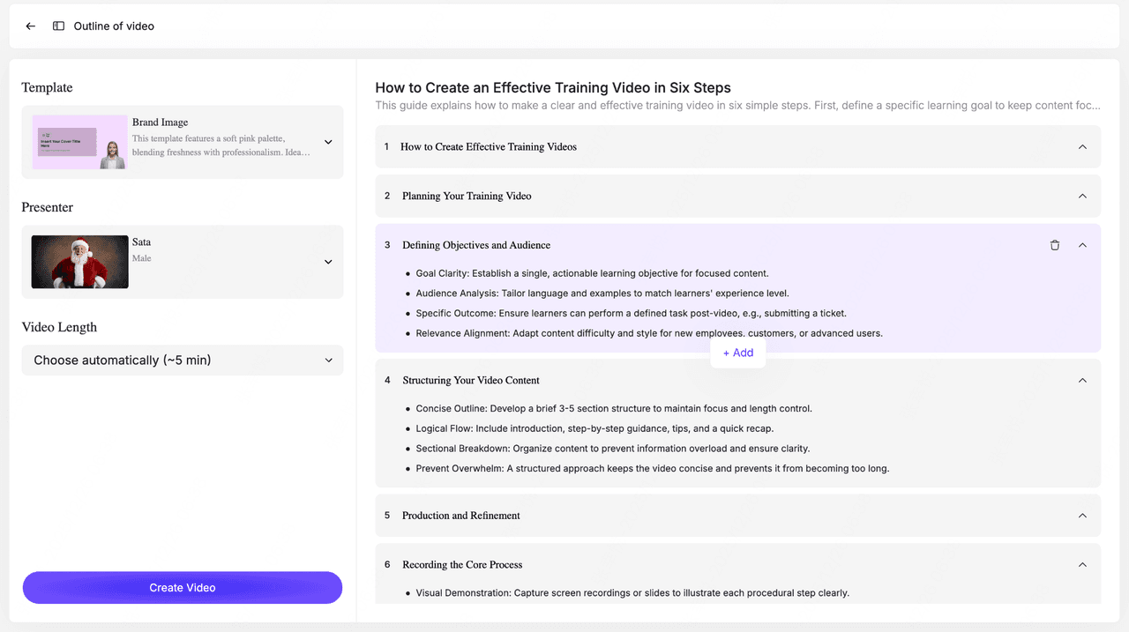
Task: Delete the Defining Objectives and Audience section
Action: tap(1055, 245)
